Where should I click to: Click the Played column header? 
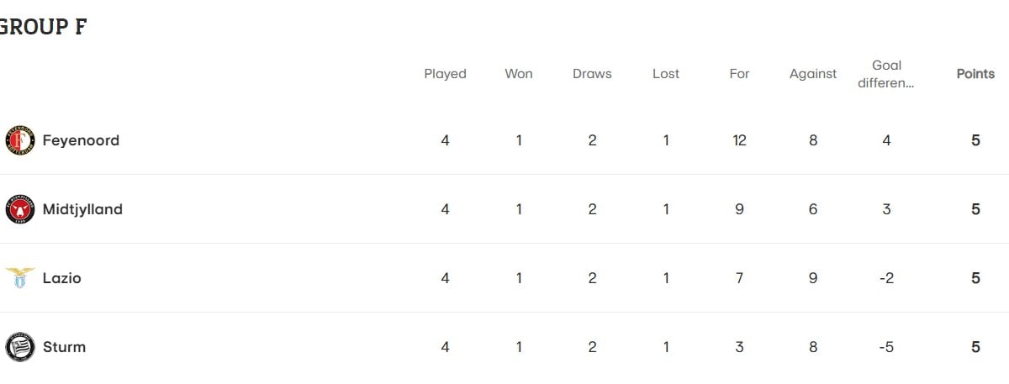445,74
